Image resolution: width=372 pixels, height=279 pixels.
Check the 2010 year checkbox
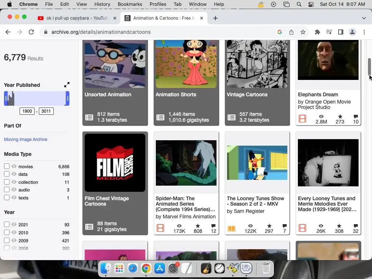(7, 232)
